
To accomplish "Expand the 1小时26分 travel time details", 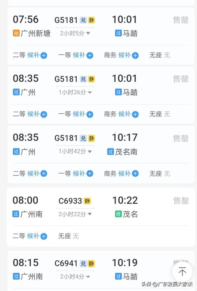I will [x=74, y=92].
